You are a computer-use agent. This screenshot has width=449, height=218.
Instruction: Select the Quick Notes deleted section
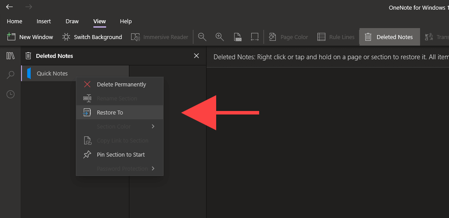[x=75, y=73]
